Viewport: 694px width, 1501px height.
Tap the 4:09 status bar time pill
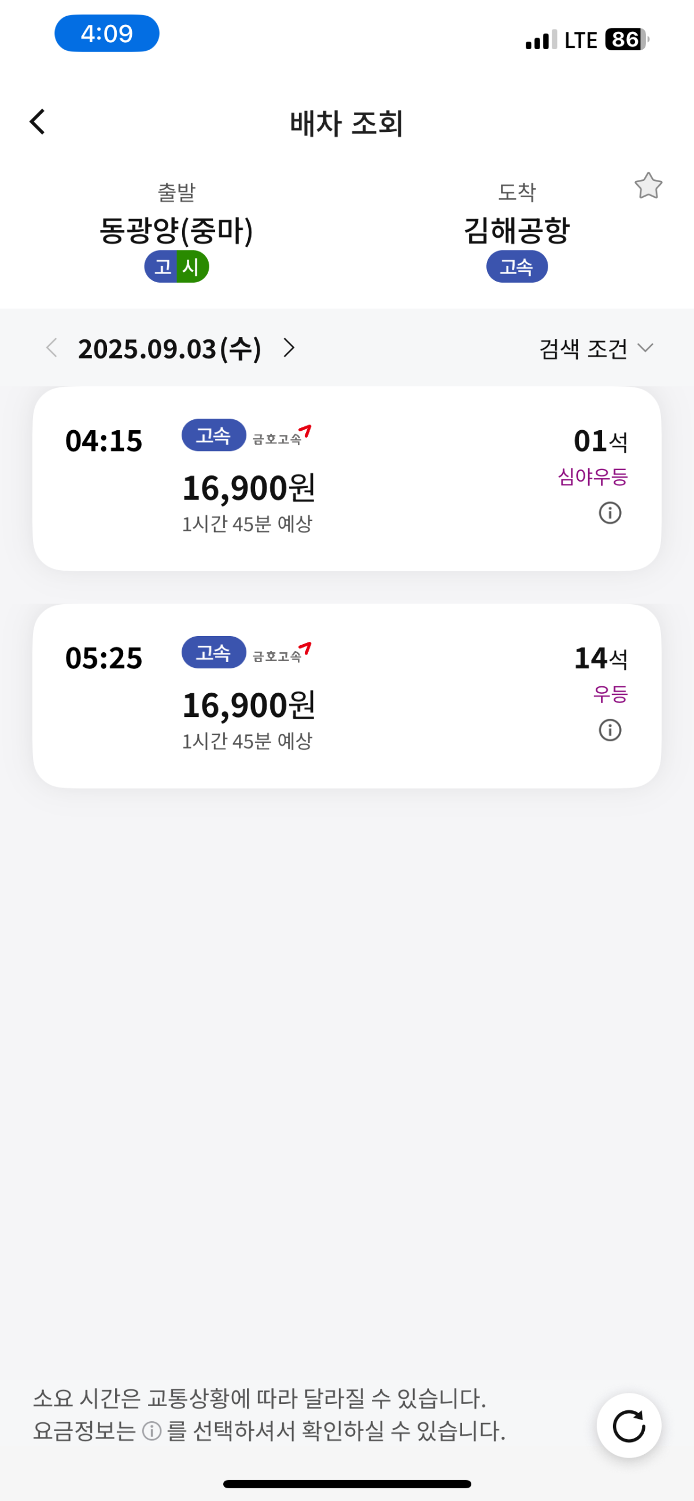tap(106, 33)
